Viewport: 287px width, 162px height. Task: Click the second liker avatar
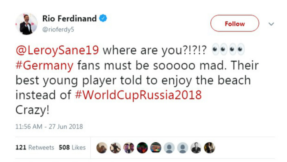(115, 148)
